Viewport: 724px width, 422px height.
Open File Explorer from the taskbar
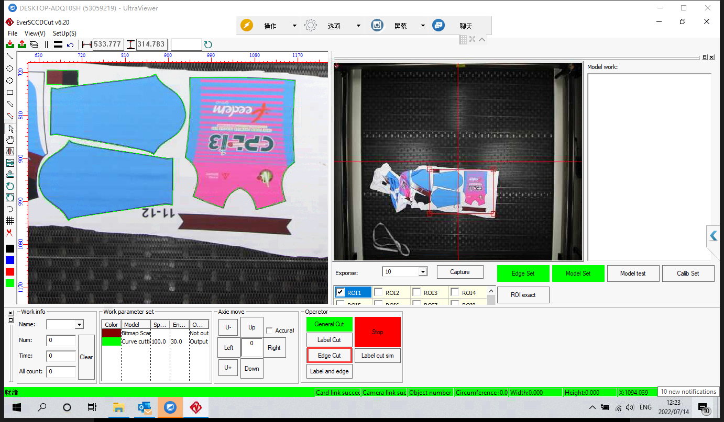click(x=119, y=407)
